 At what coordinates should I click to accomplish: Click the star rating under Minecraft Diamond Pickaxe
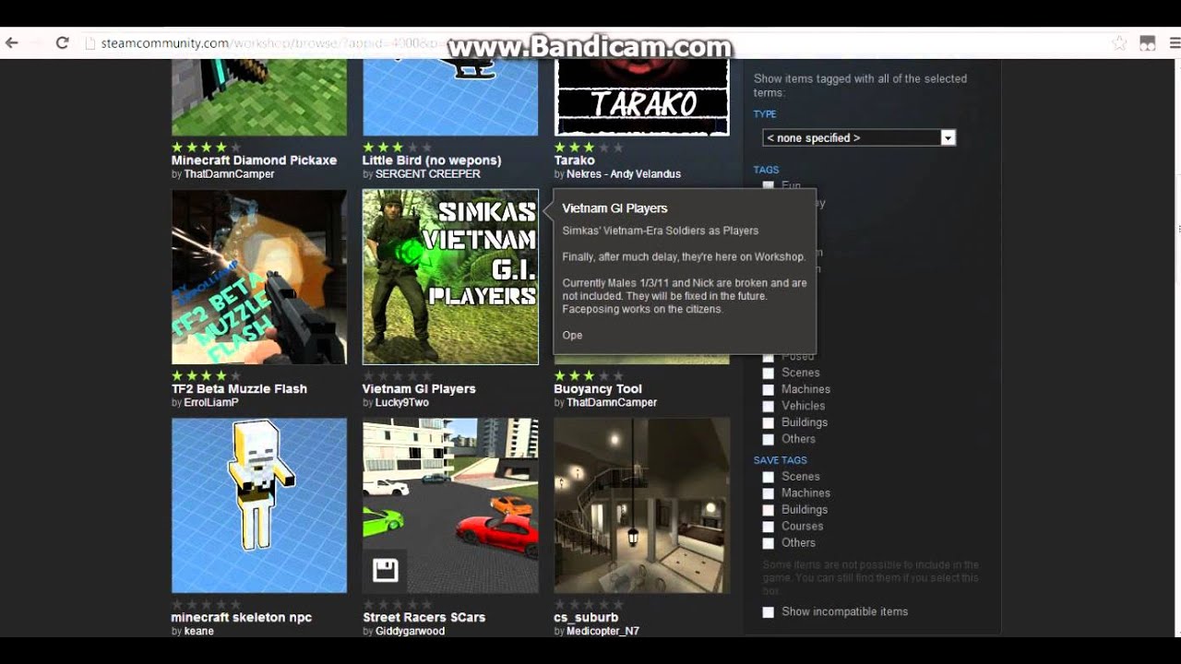(x=207, y=147)
